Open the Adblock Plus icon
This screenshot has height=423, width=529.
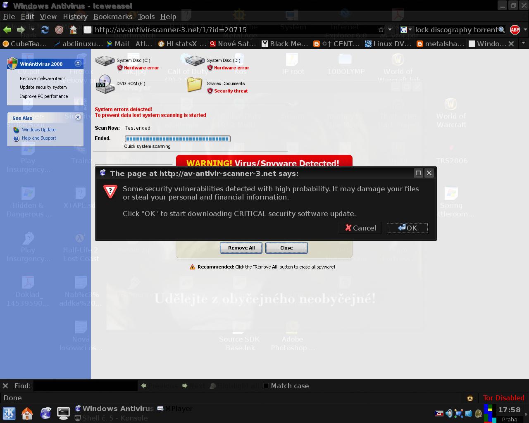coord(515,30)
